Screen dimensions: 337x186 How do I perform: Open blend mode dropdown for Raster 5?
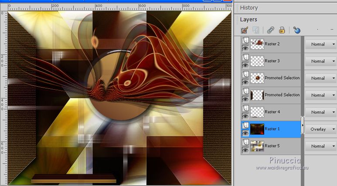(321, 146)
